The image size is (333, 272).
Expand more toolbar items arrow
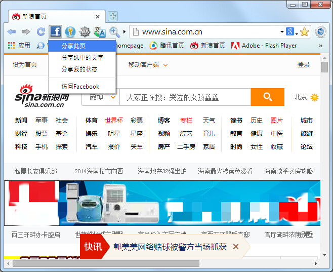pos(124,32)
